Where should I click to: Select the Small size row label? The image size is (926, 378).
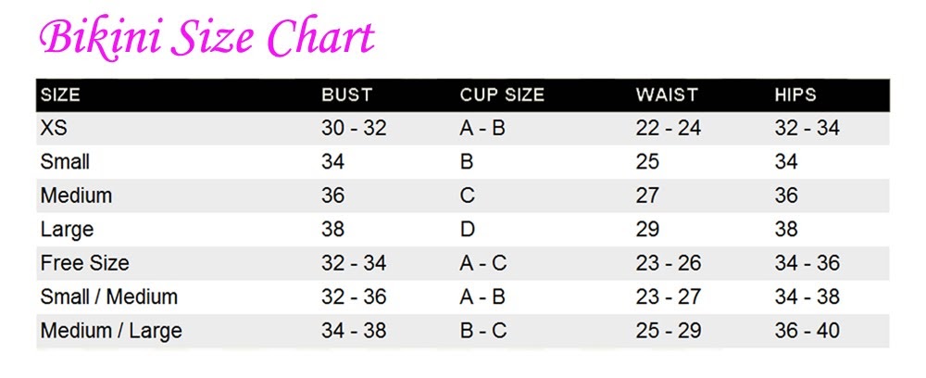point(65,162)
